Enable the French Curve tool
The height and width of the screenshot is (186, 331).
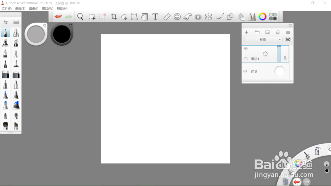point(187,17)
